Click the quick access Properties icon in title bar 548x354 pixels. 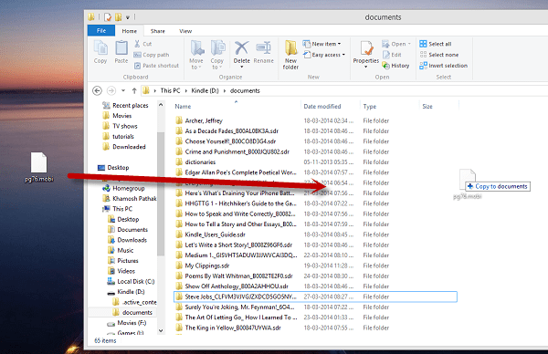point(108,16)
